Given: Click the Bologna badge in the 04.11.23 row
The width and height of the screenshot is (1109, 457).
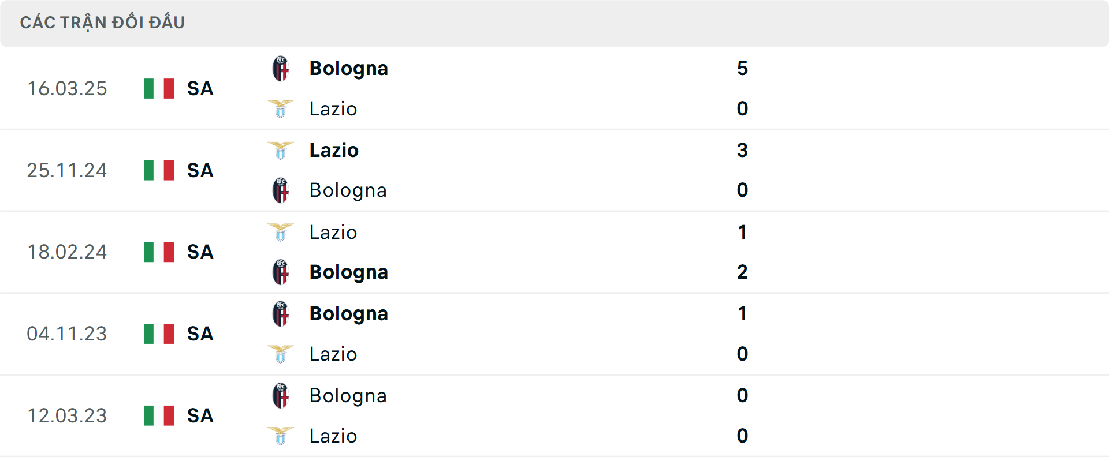Looking at the screenshot, I should point(281,313).
